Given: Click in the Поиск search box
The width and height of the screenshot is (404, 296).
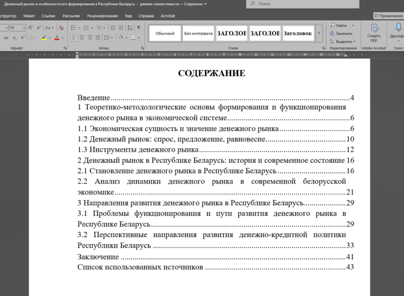Looking at the screenshot, I should click(x=302, y=4).
